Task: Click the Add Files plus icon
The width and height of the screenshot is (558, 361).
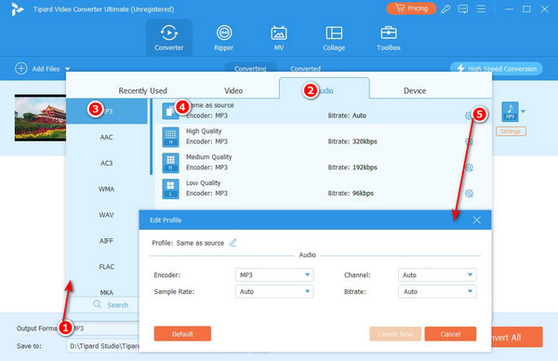Action: point(21,68)
